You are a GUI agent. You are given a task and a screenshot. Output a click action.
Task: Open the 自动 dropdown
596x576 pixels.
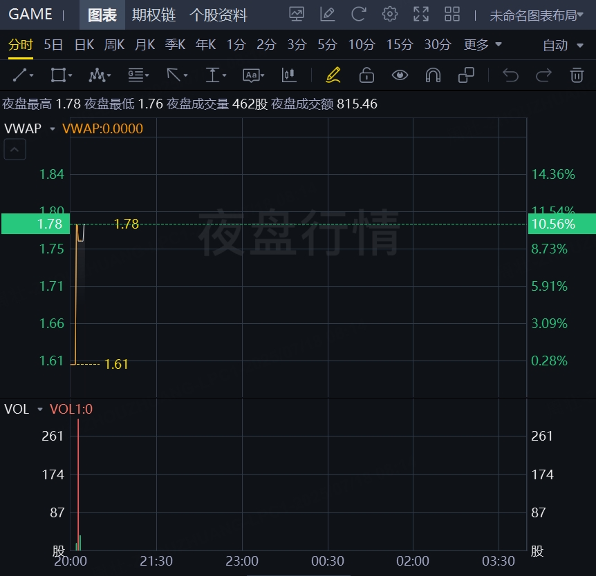564,46
